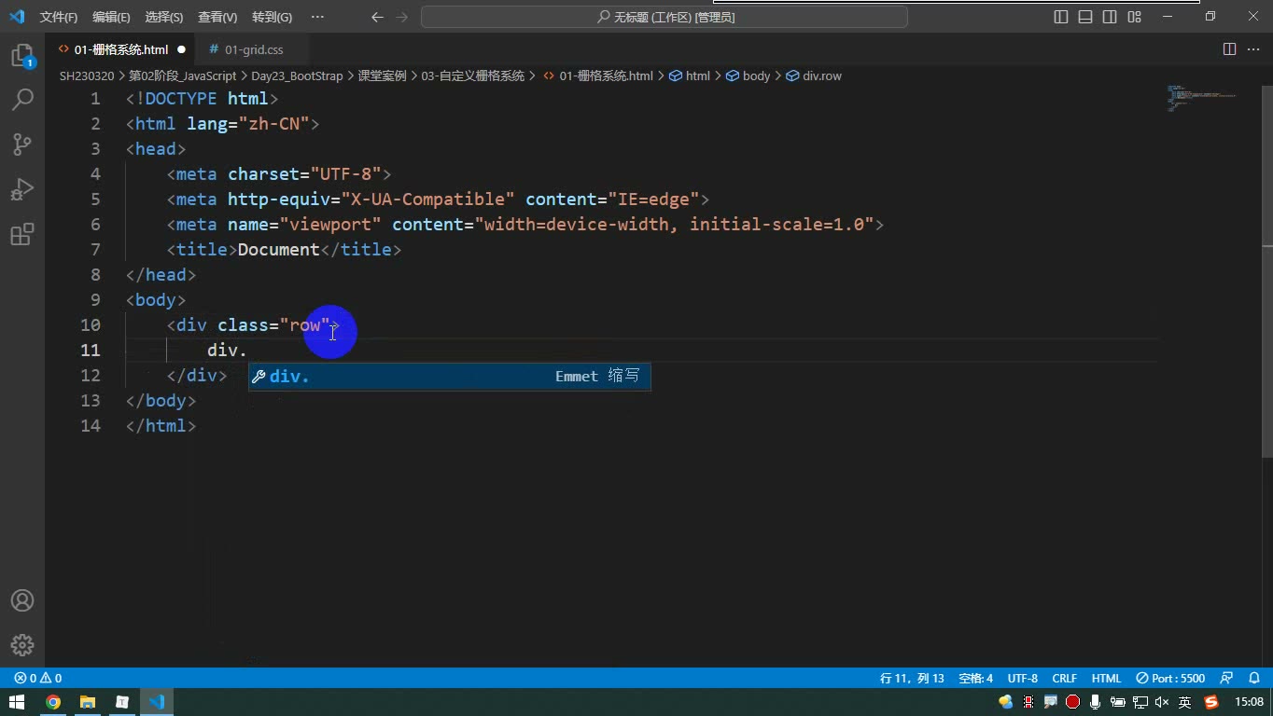Open Run and Debug view
Image resolution: width=1273 pixels, height=716 pixels.
(x=22, y=189)
